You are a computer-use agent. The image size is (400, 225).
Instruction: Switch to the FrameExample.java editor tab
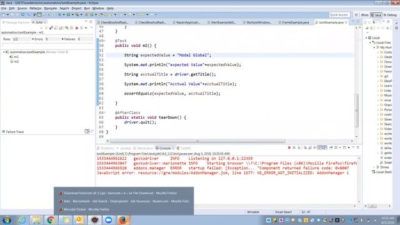pyautogui.click(x=294, y=22)
